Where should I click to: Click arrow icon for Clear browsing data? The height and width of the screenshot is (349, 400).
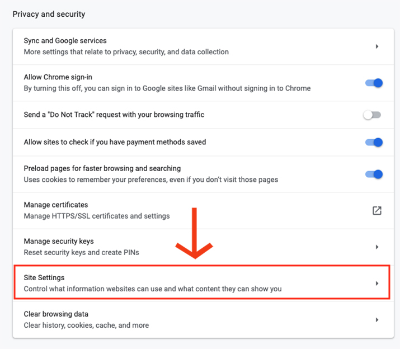click(377, 320)
